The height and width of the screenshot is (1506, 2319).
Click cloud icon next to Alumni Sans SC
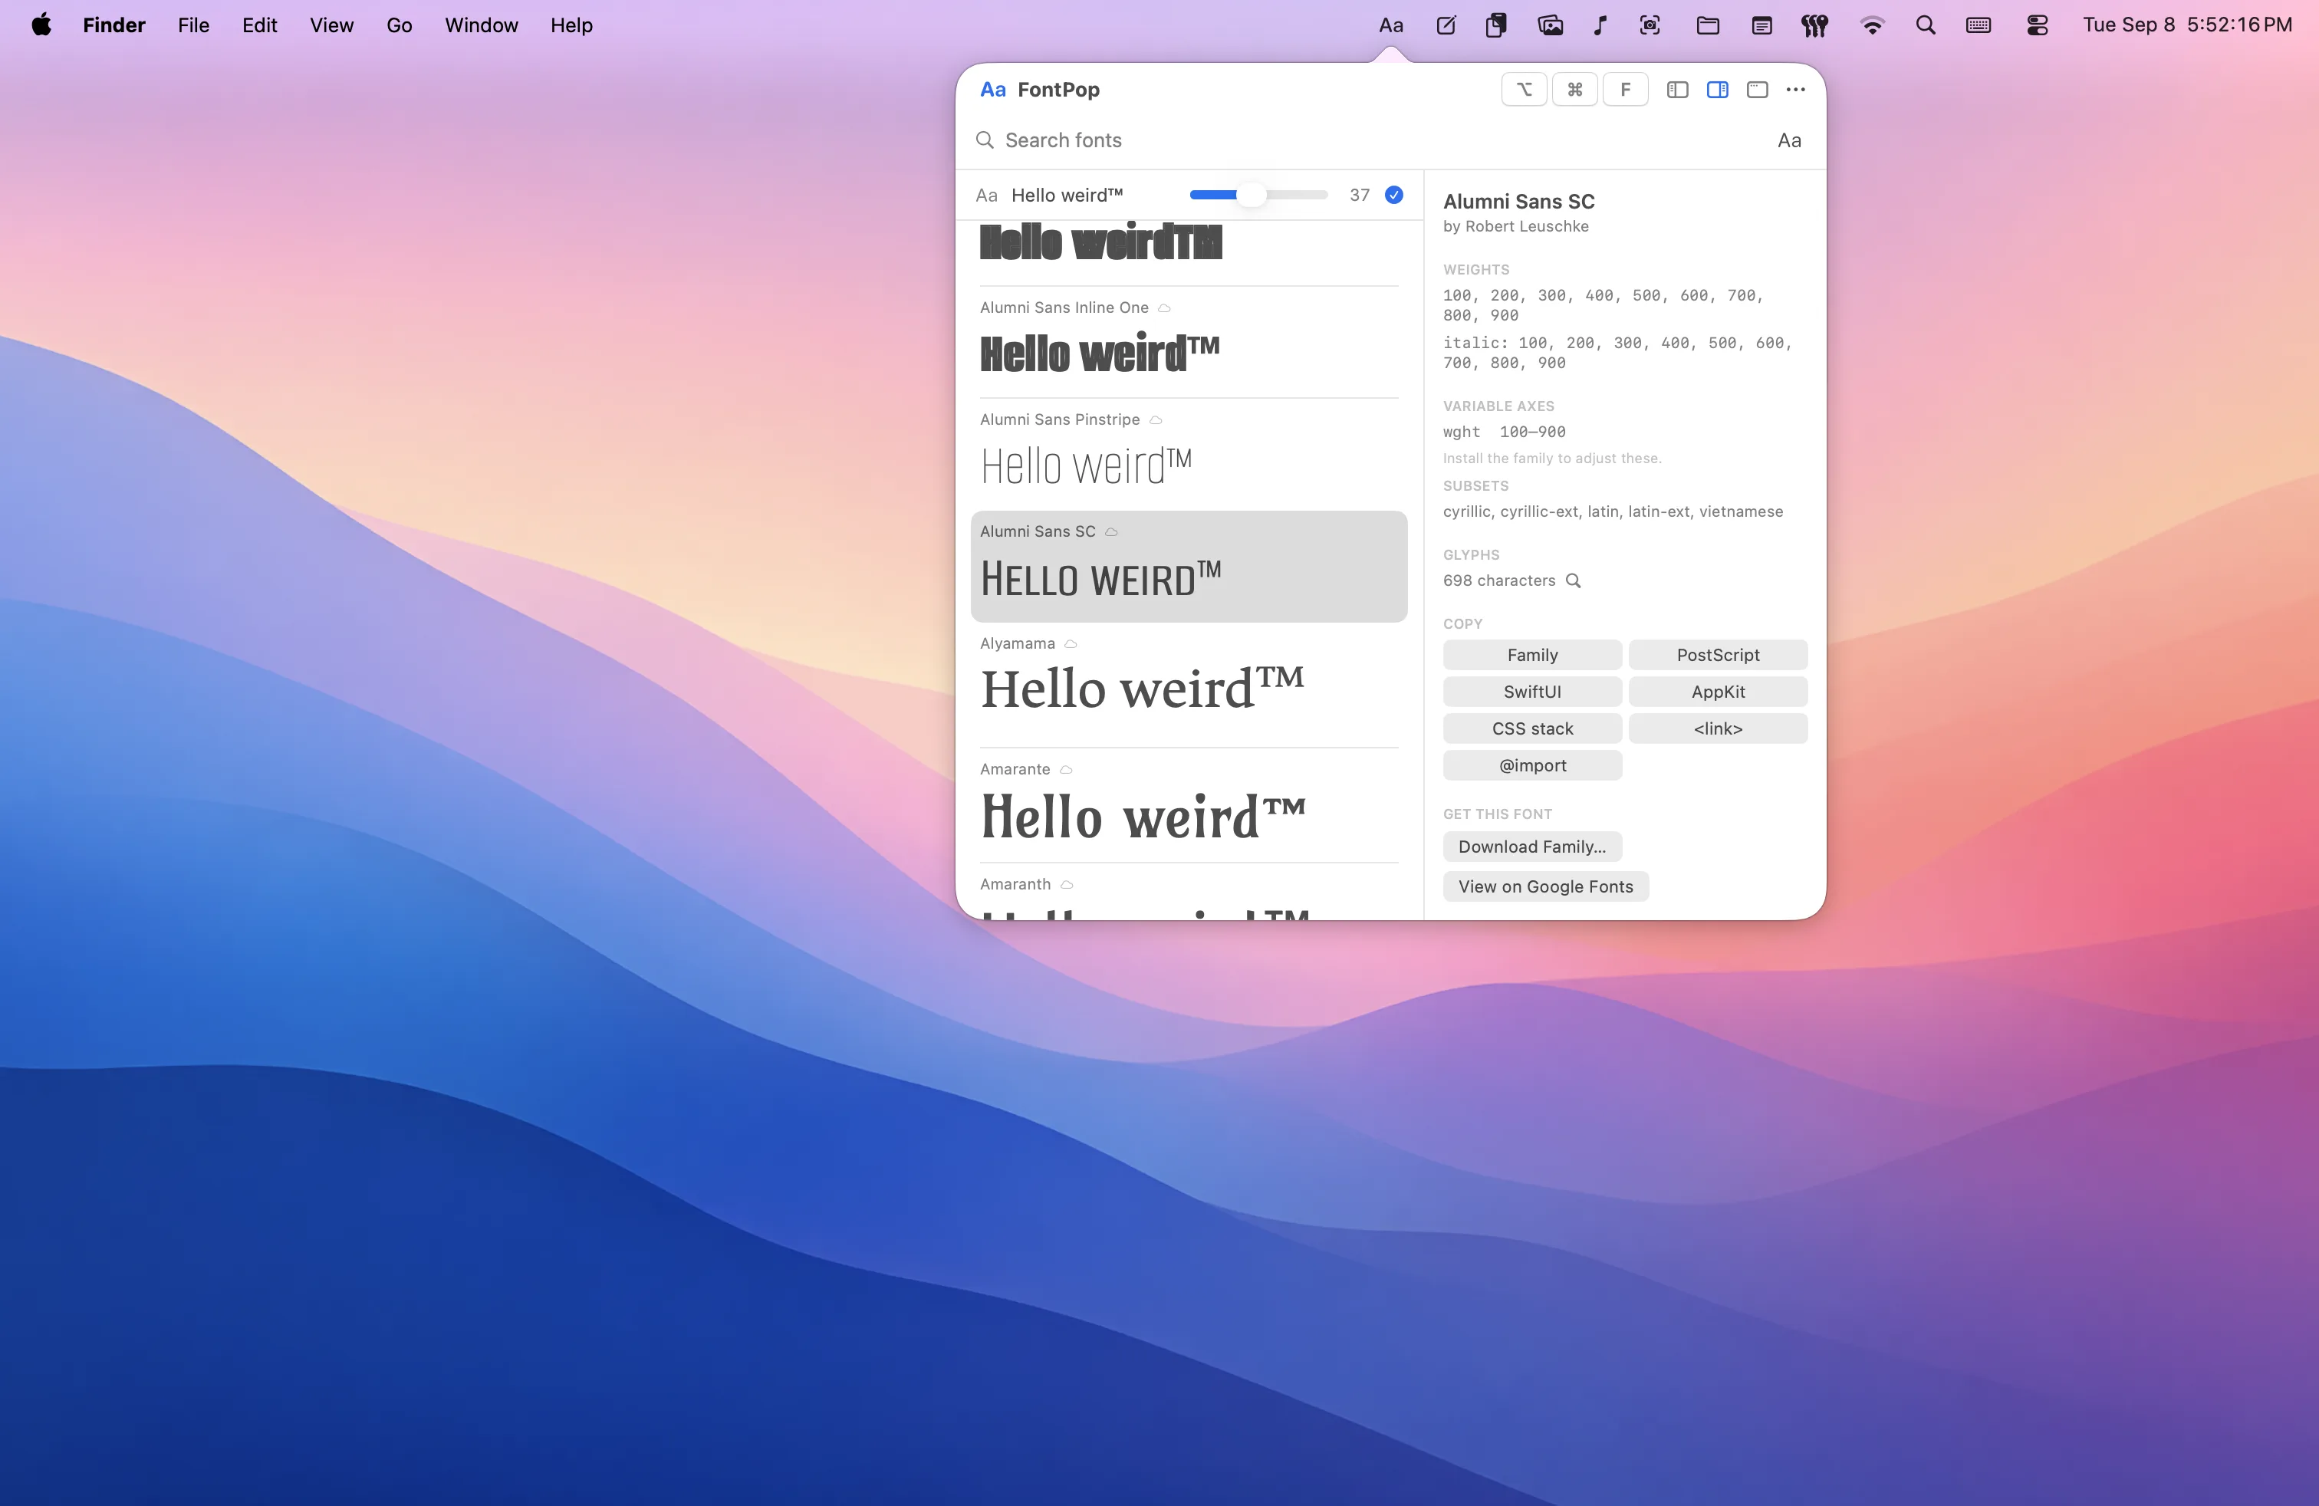pos(1110,532)
